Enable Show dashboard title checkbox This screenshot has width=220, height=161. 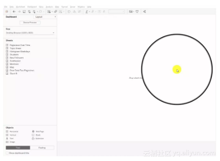7,153
